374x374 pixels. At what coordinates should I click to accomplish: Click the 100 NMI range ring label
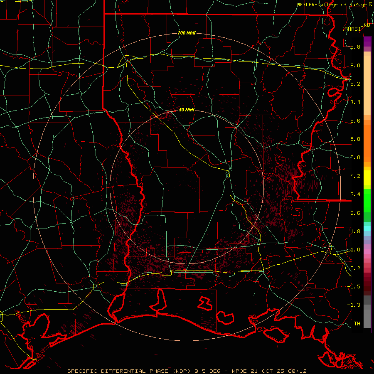coord(187,33)
